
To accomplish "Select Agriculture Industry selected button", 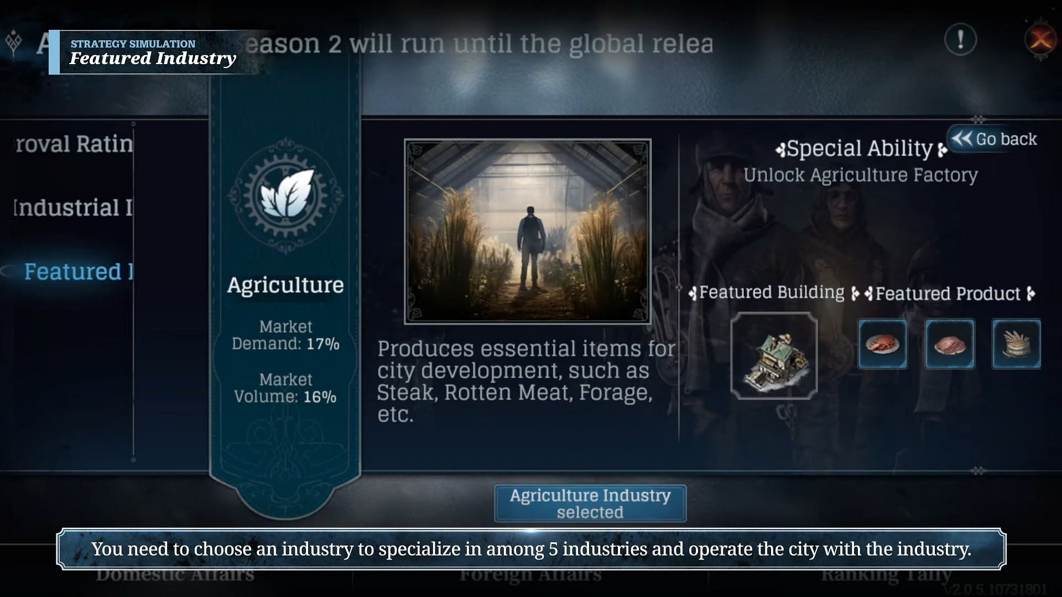I will (589, 503).
